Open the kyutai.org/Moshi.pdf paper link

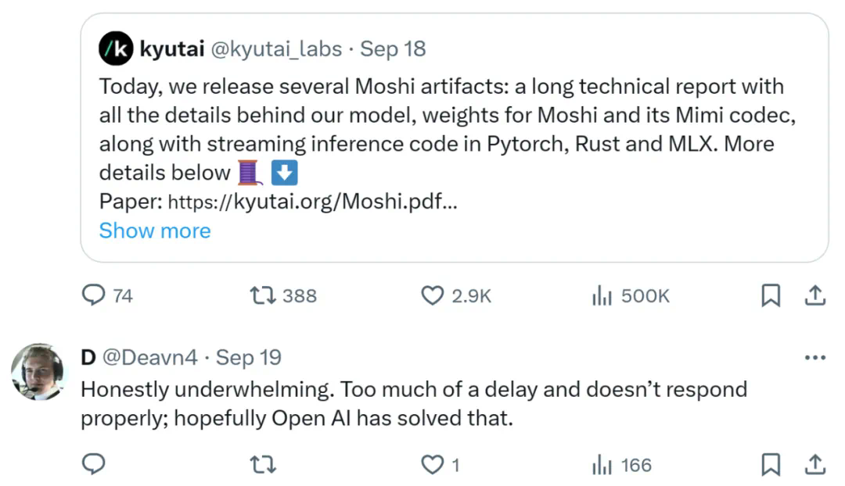point(313,202)
